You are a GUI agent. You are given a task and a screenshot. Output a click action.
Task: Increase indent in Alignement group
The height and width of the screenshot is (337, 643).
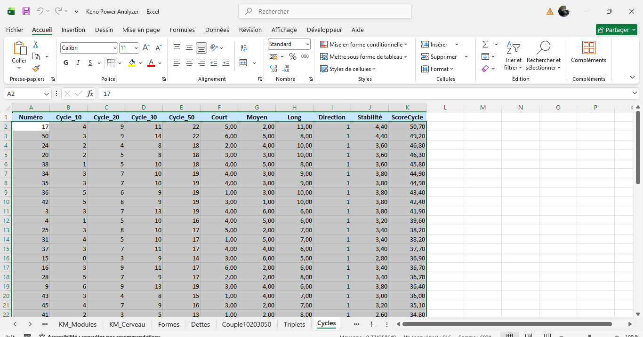(x=226, y=63)
